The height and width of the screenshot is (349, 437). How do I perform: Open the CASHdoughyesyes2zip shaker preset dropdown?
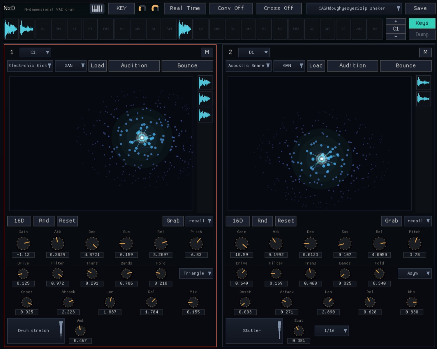pyautogui.click(x=354, y=8)
